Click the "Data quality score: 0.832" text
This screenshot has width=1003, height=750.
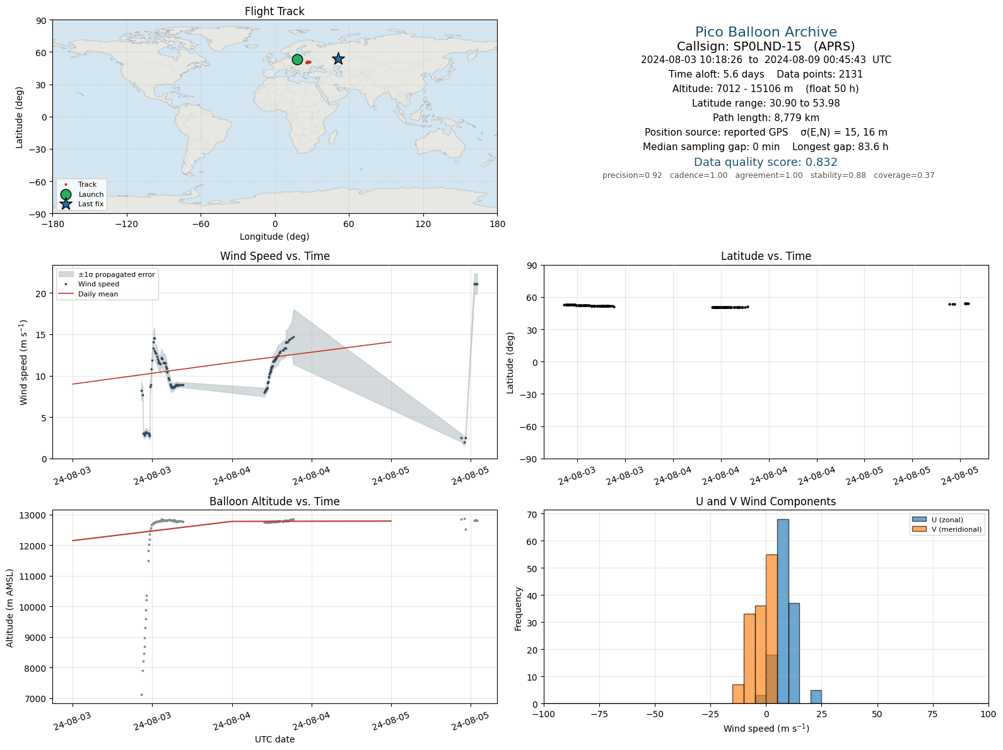(x=766, y=162)
